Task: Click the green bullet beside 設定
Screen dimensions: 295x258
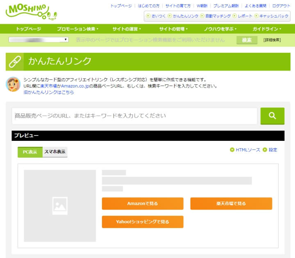Action: pos(265,150)
